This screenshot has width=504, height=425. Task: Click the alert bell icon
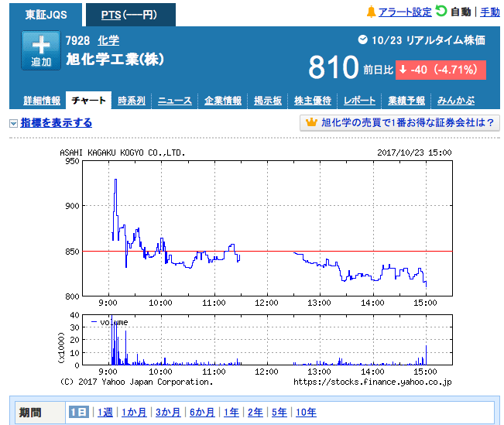click(372, 12)
